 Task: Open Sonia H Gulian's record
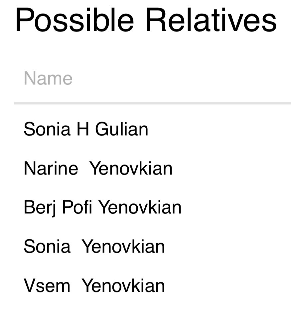pos(86,129)
